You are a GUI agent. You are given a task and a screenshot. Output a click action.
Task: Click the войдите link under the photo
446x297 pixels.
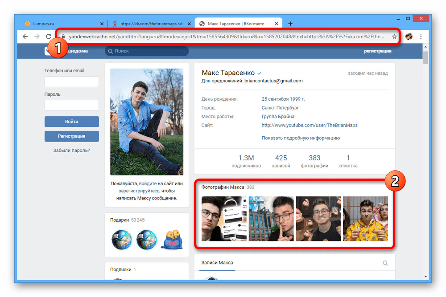[148, 184]
